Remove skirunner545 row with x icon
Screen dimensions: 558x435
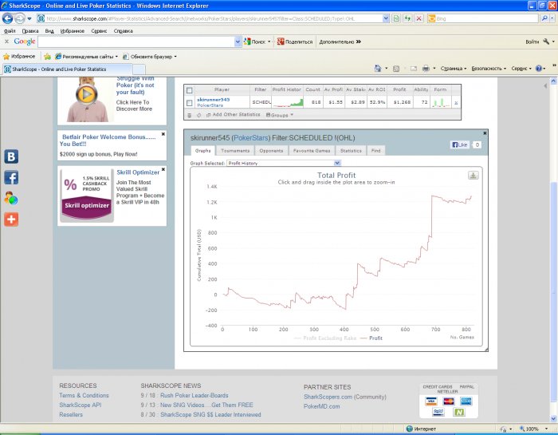pyautogui.click(x=456, y=103)
